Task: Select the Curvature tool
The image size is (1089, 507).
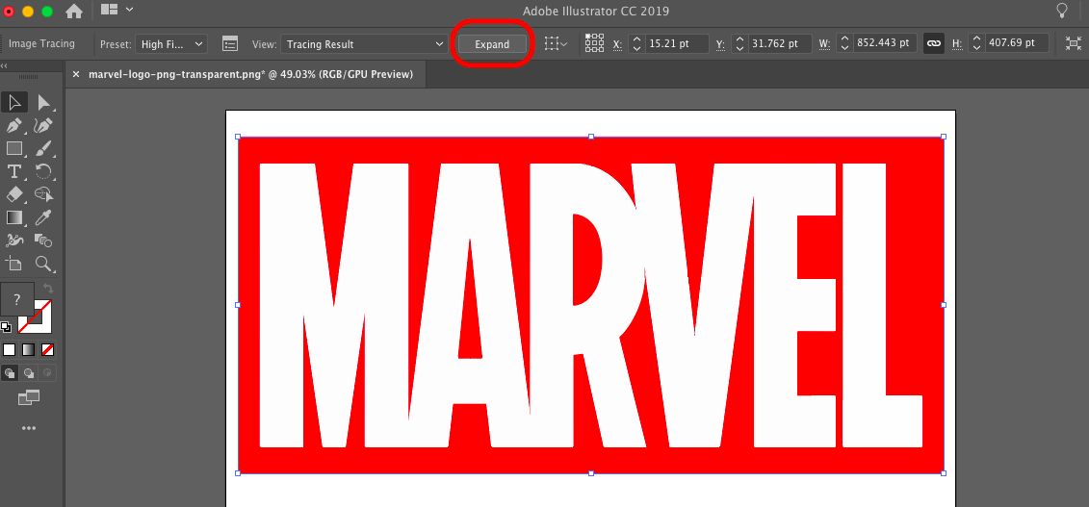Action: click(x=43, y=126)
